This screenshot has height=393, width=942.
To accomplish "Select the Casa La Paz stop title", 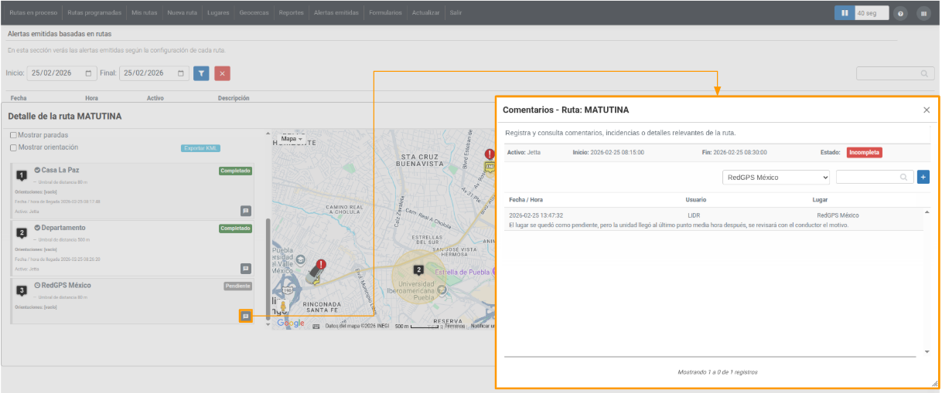I will [60, 170].
